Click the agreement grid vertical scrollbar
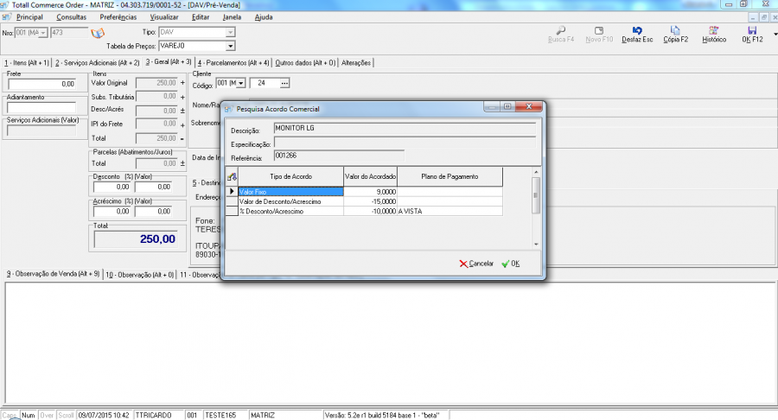The image size is (778, 420). (535, 207)
